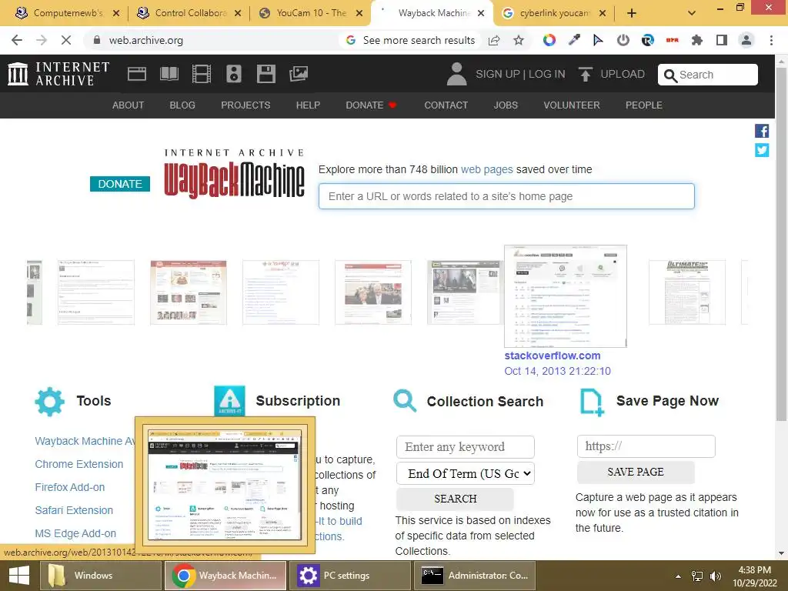The image size is (788, 591).
Task: Open the volume tray icon
Action: (x=715, y=576)
